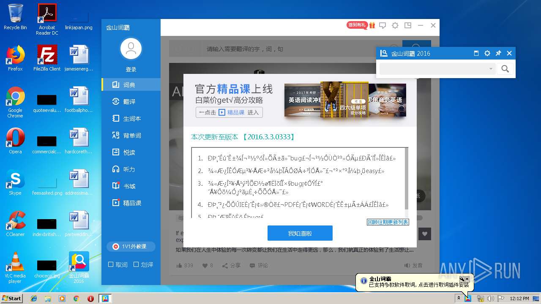Select the Skype desktop icon
This screenshot has height=304, width=541.
coord(15,182)
